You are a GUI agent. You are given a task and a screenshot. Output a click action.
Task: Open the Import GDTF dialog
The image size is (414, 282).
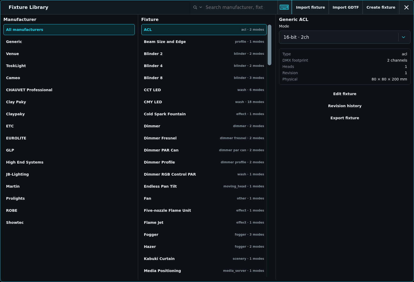coord(346,7)
